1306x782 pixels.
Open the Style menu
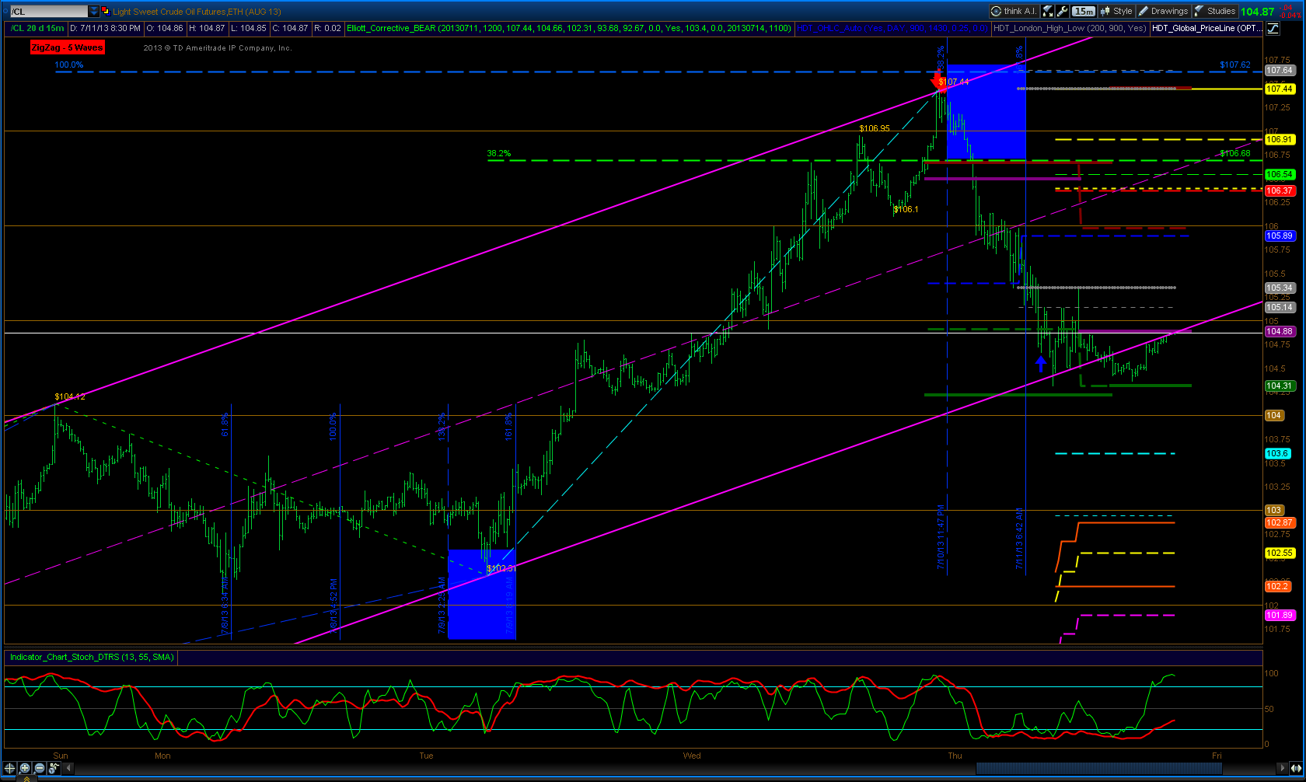click(x=1116, y=11)
